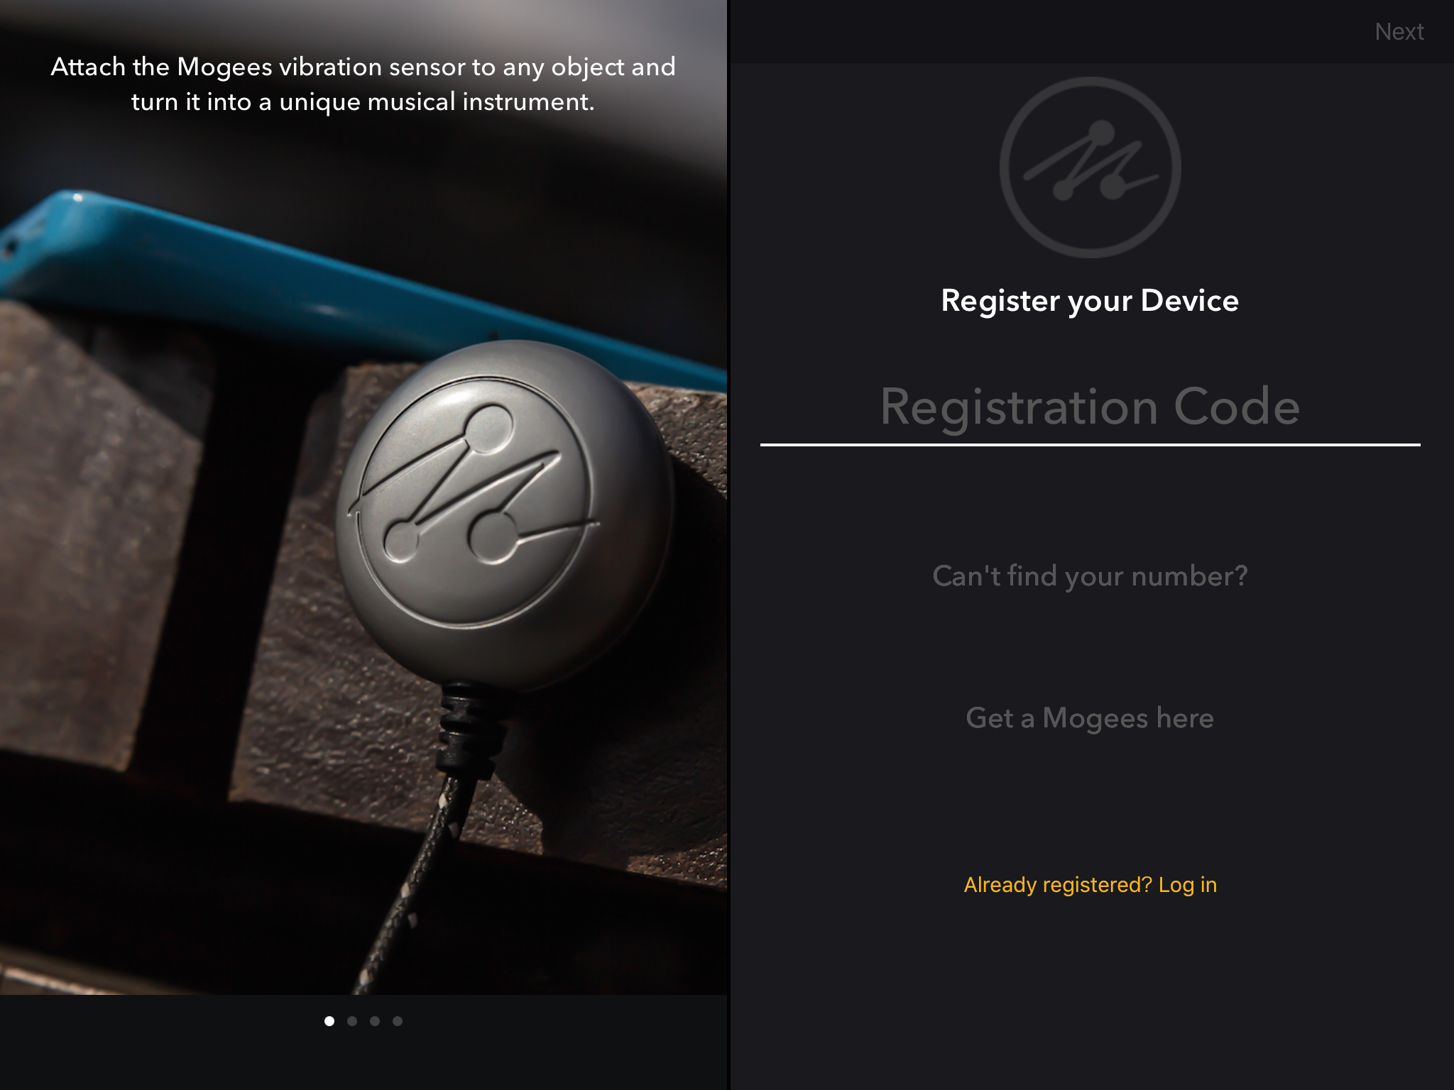The width and height of the screenshot is (1454, 1090).
Task: Tap the Next button
Action: [1399, 32]
